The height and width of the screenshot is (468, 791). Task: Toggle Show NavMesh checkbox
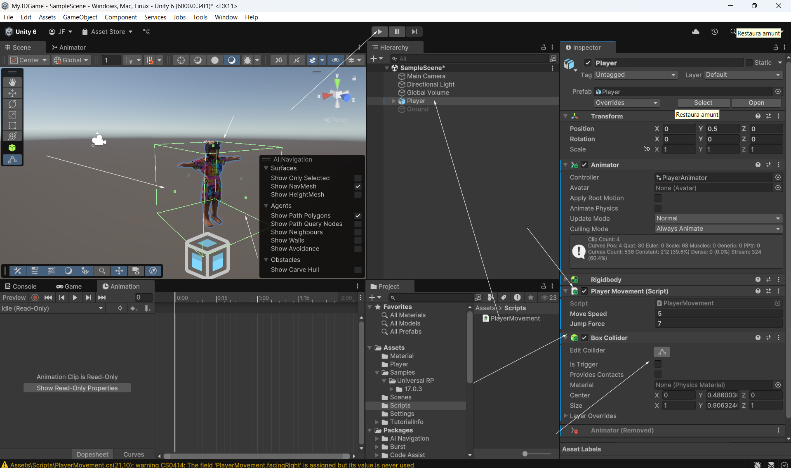(x=358, y=187)
